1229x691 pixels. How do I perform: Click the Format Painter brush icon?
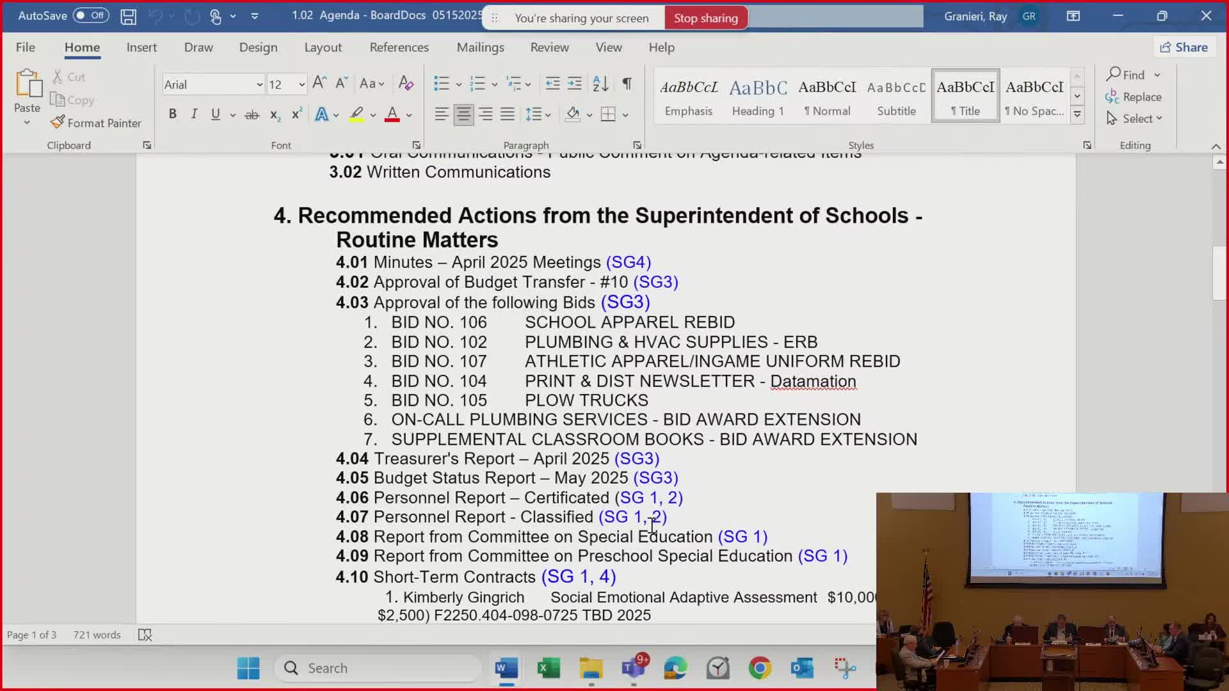point(58,122)
